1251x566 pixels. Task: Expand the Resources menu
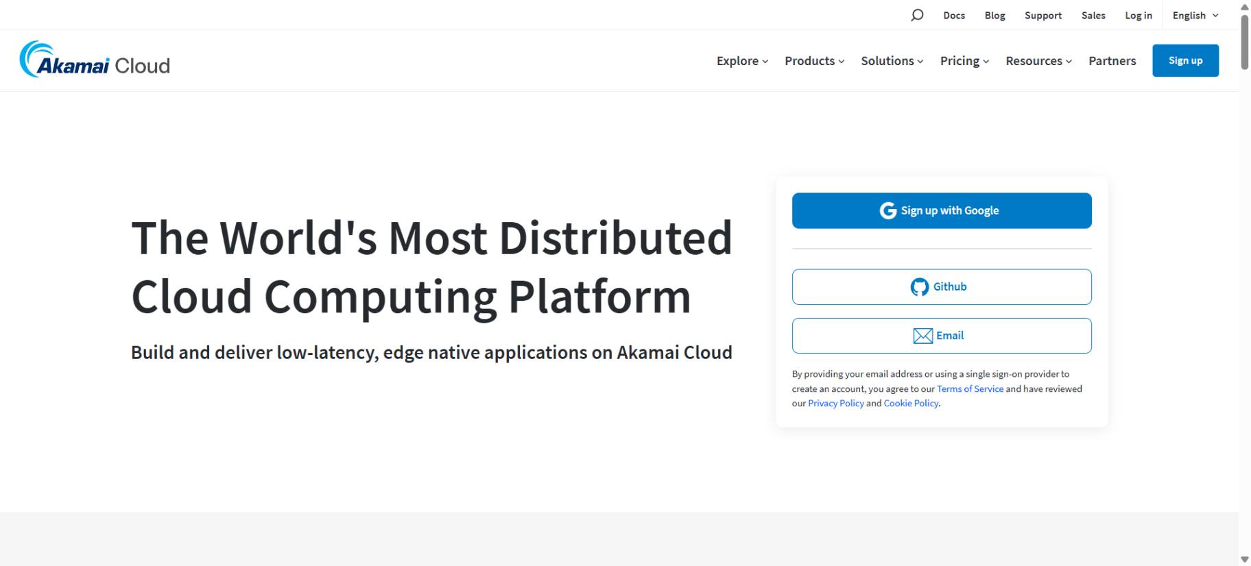tap(1038, 61)
